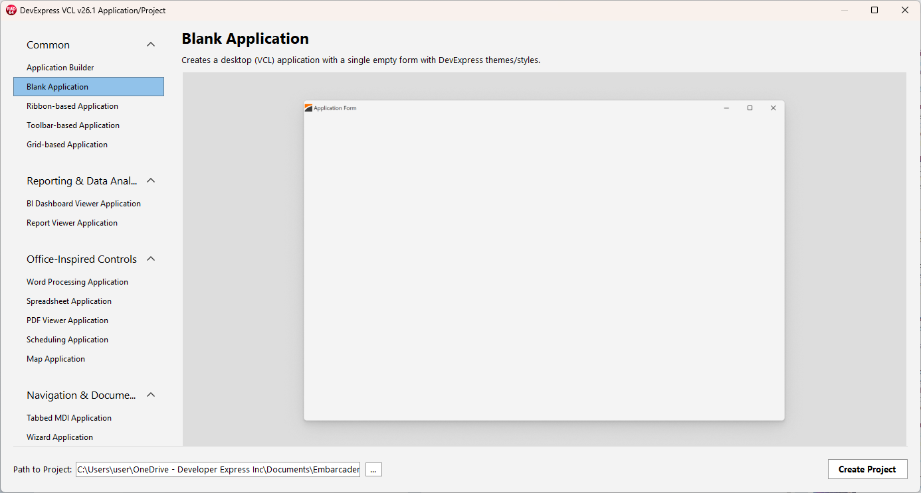Open BI Dashboard Viewer Application template
The height and width of the screenshot is (493, 921).
[x=88, y=204]
